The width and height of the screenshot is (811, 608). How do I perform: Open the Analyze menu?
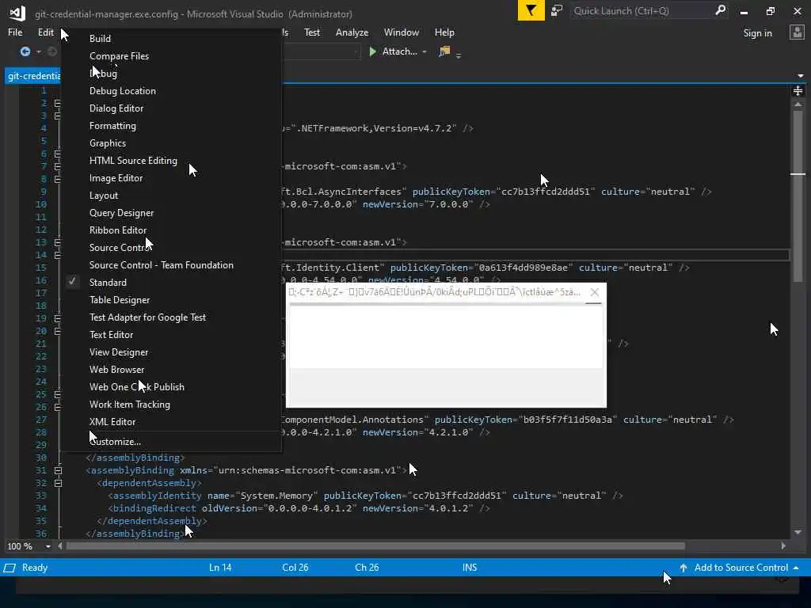352,32
